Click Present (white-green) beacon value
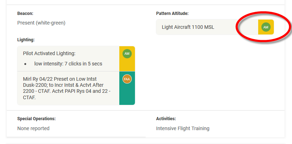The image size is (292, 144). [41, 23]
